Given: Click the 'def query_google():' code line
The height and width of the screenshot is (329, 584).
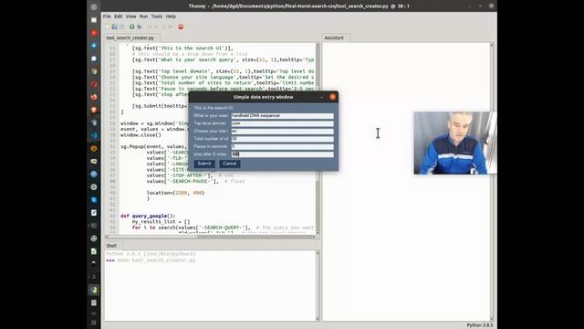Looking at the screenshot, I should (x=148, y=216).
